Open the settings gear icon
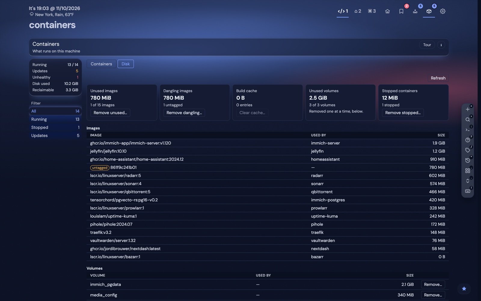Screen dimensions: 481x301 [x=443, y=11]
